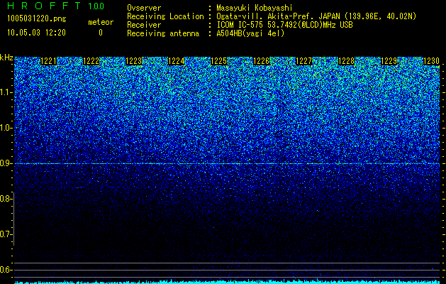Click the date stamp 10.05.03 12:20
The image size is (446, 284).
(x=36, y=33)
